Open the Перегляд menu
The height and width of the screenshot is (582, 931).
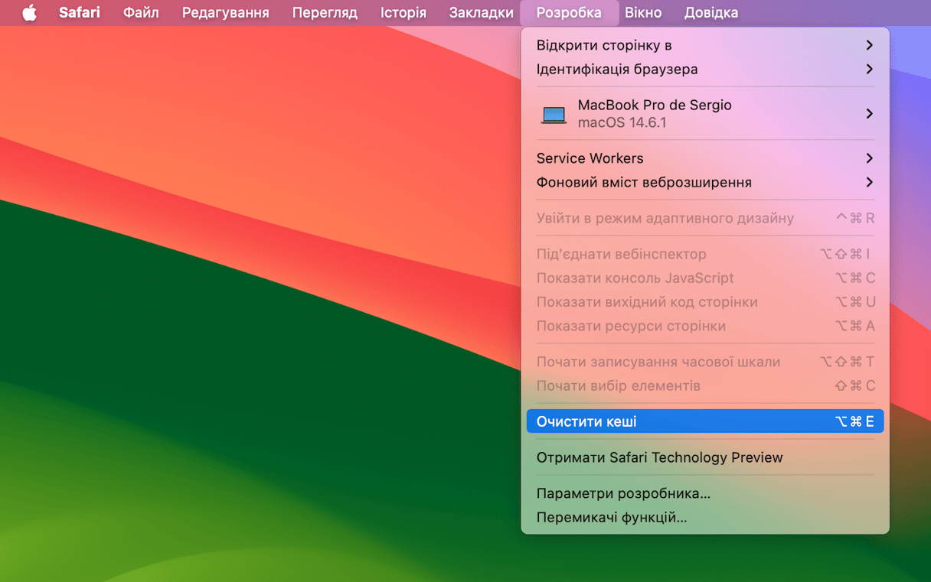pyautogui.click(x=325, y=13)
